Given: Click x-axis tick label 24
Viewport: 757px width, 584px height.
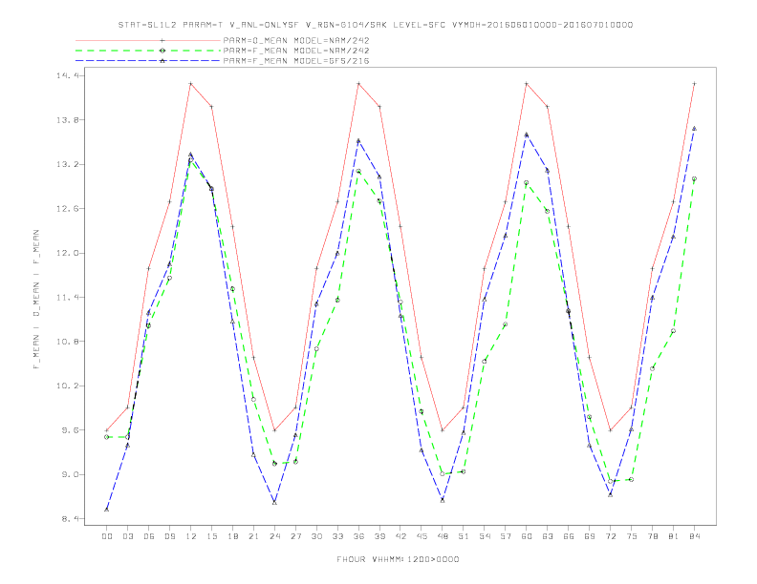Looking at the screenshot, I should click(x=274, y=536).
